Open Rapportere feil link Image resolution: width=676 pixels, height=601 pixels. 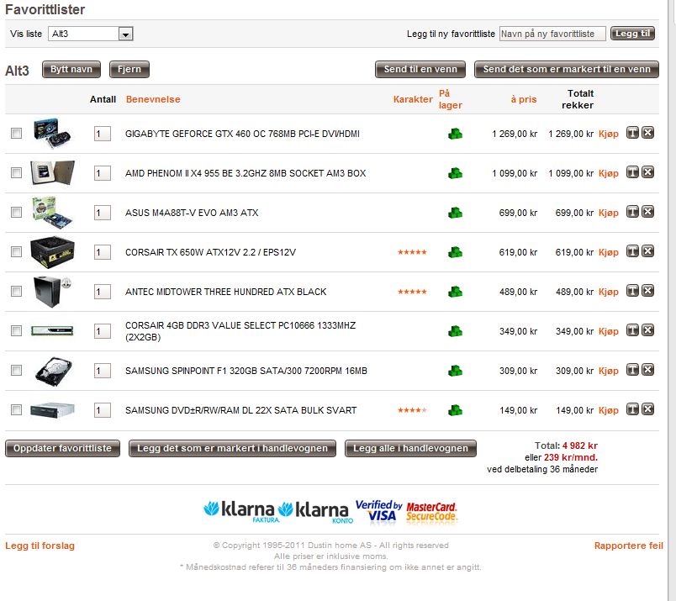pyautogui.click(x=629, y=546)
